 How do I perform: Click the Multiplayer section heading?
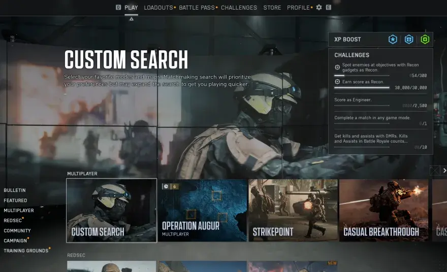click(82, 174)
